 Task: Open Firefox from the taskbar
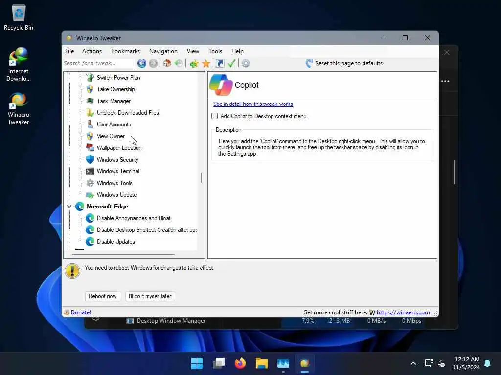pos(240,363)
